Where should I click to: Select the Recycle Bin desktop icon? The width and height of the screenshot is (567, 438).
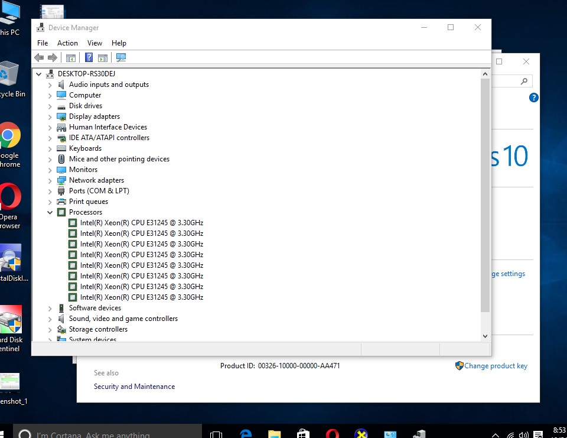(x=9, y=74)
